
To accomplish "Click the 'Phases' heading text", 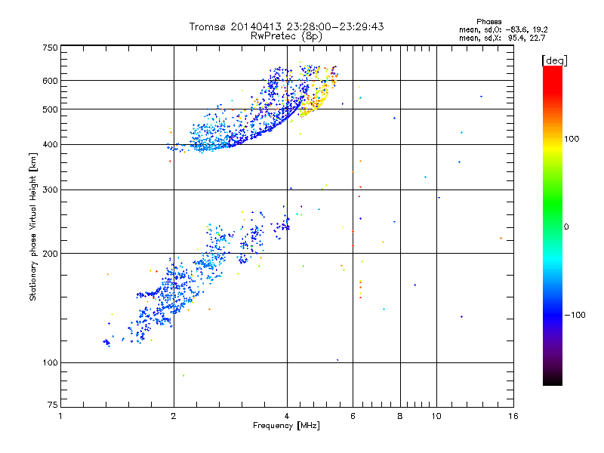I will [x=488, y=22].
